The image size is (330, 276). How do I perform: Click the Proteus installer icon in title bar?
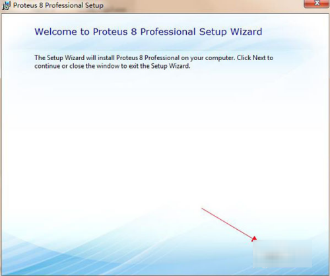[6, 5]
